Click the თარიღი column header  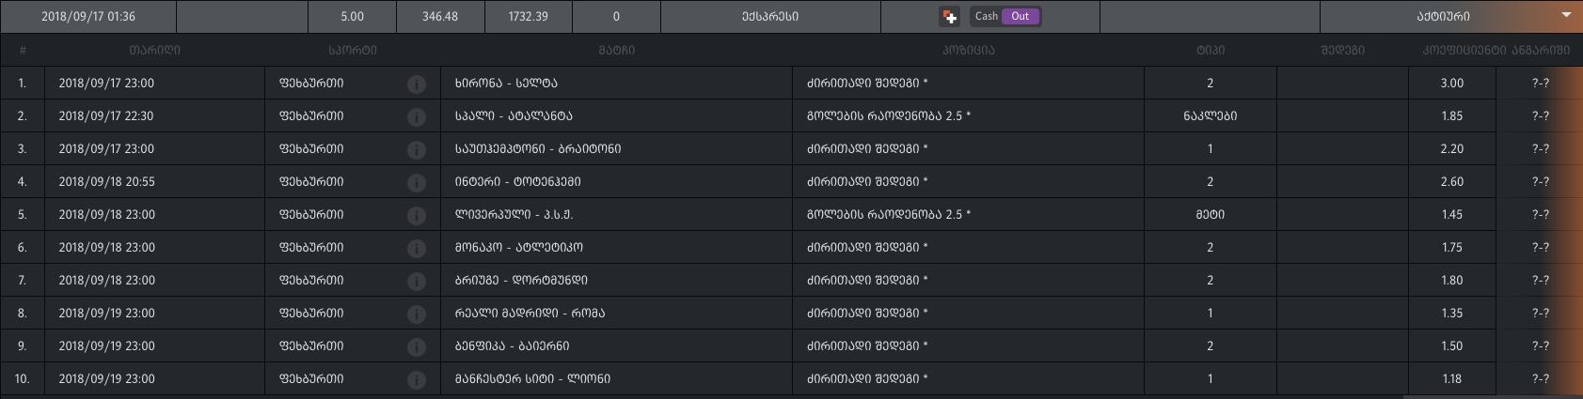(x=155, y=51)
